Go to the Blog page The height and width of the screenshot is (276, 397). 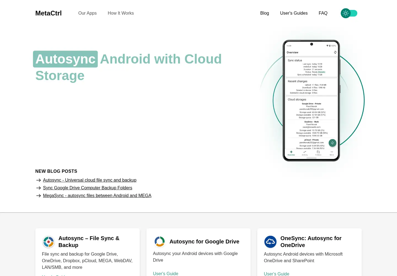point(265,13)
